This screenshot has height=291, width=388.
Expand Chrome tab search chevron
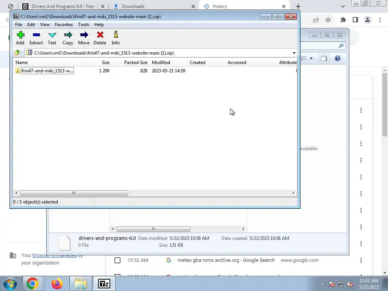[x=343, y=6]
